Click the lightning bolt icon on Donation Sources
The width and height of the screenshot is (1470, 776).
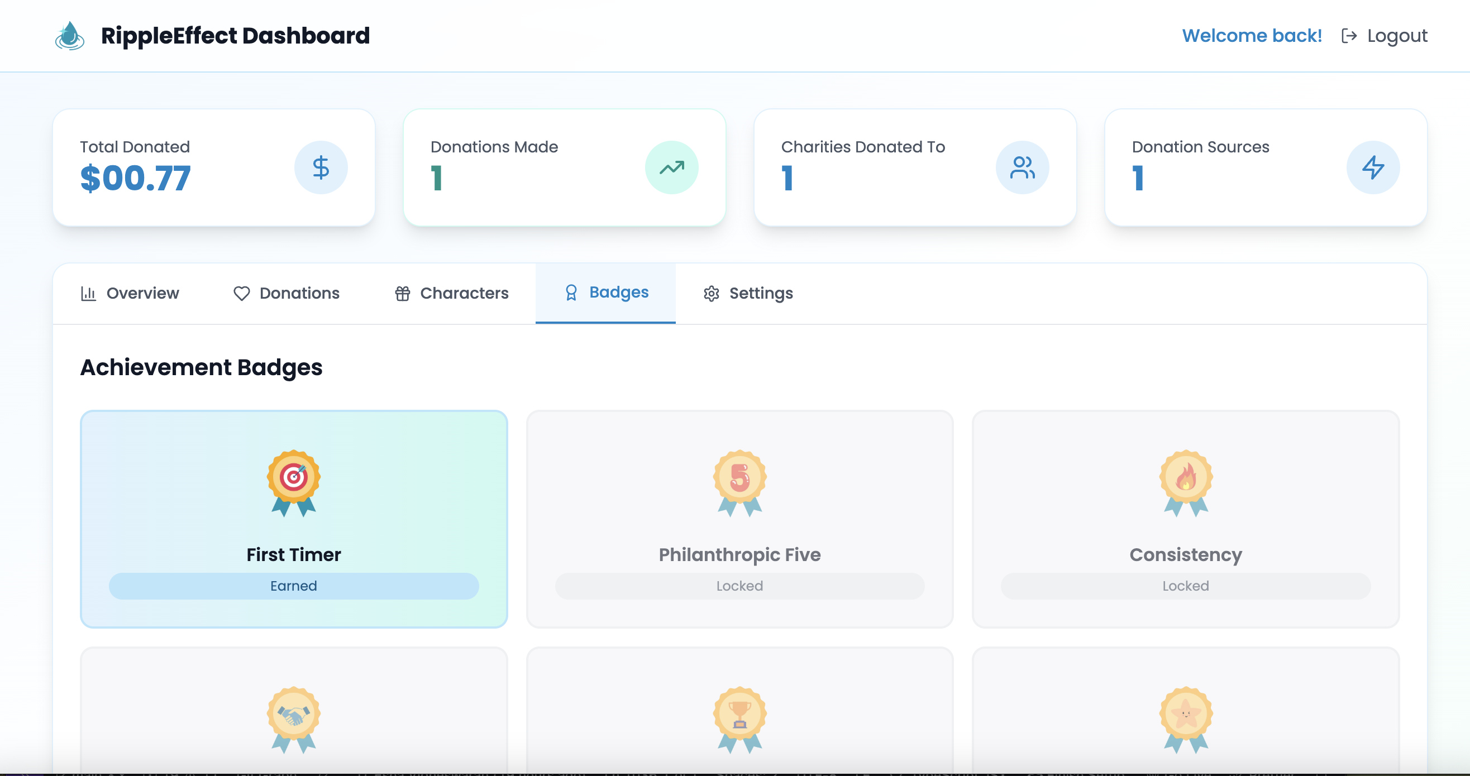(1373, 167)
